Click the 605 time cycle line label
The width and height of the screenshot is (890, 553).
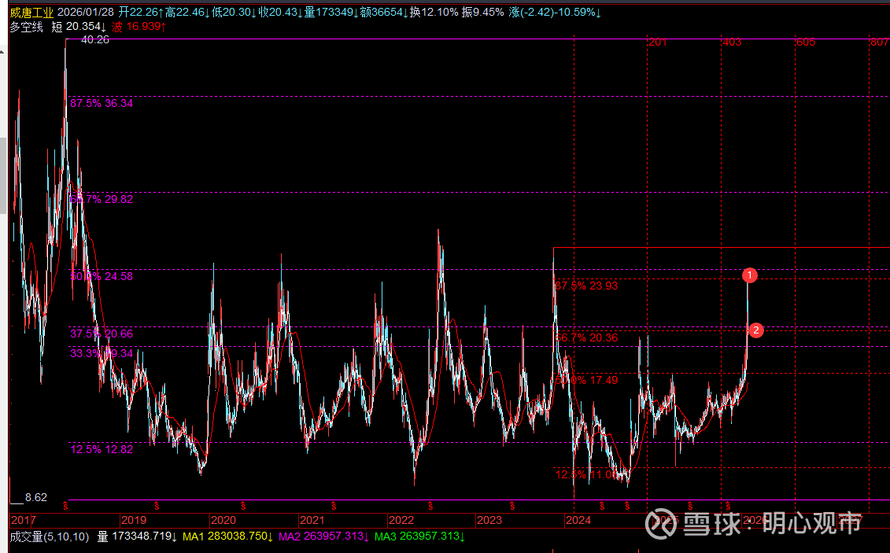806,42
